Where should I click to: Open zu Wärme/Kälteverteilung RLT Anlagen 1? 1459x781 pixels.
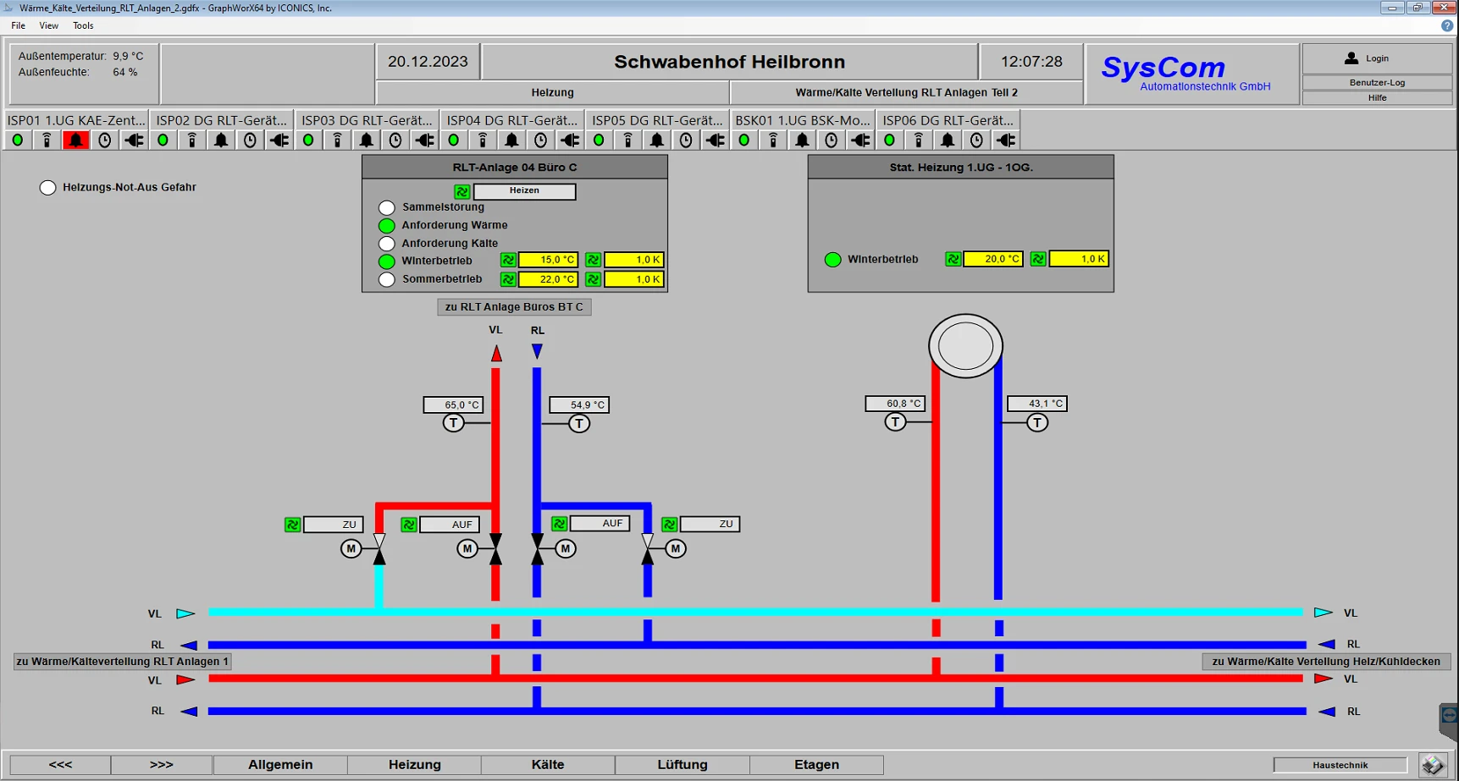tap(121, 661)
